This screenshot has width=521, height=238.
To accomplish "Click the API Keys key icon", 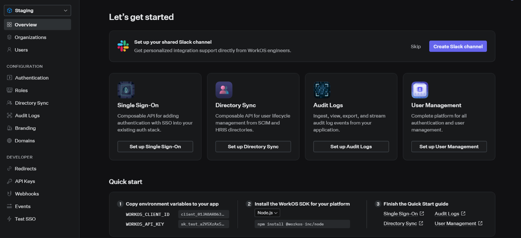I will point(9,181).
